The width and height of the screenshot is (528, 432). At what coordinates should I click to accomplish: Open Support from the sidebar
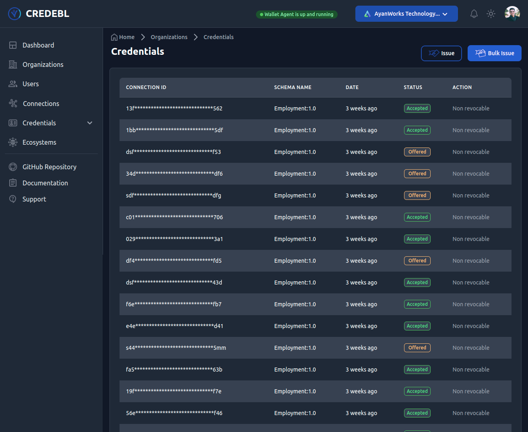[34, 199]
